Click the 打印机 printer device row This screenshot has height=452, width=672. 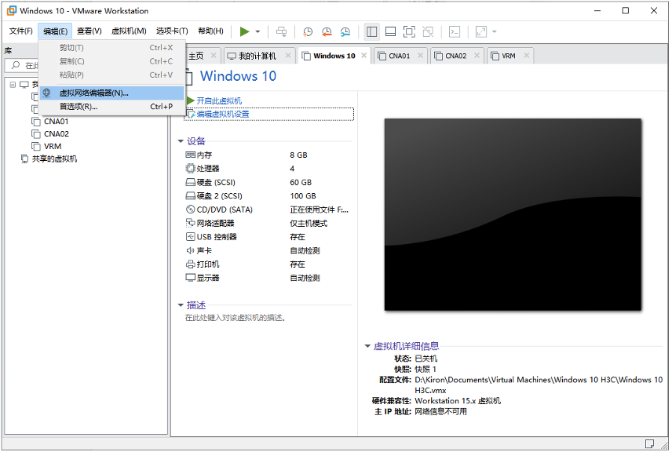coord(267,264)
